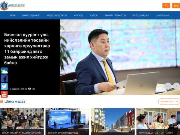Open the Twitter sidebar icon
The height and width of the screenshot is (135, 180).
point(4,87)
